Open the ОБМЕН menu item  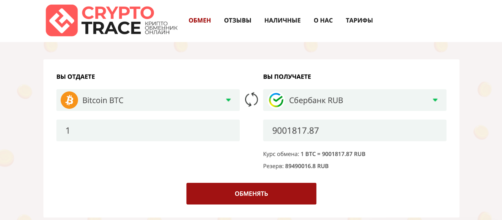200,20
